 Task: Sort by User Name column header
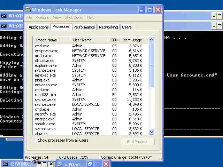click(89, 40)
